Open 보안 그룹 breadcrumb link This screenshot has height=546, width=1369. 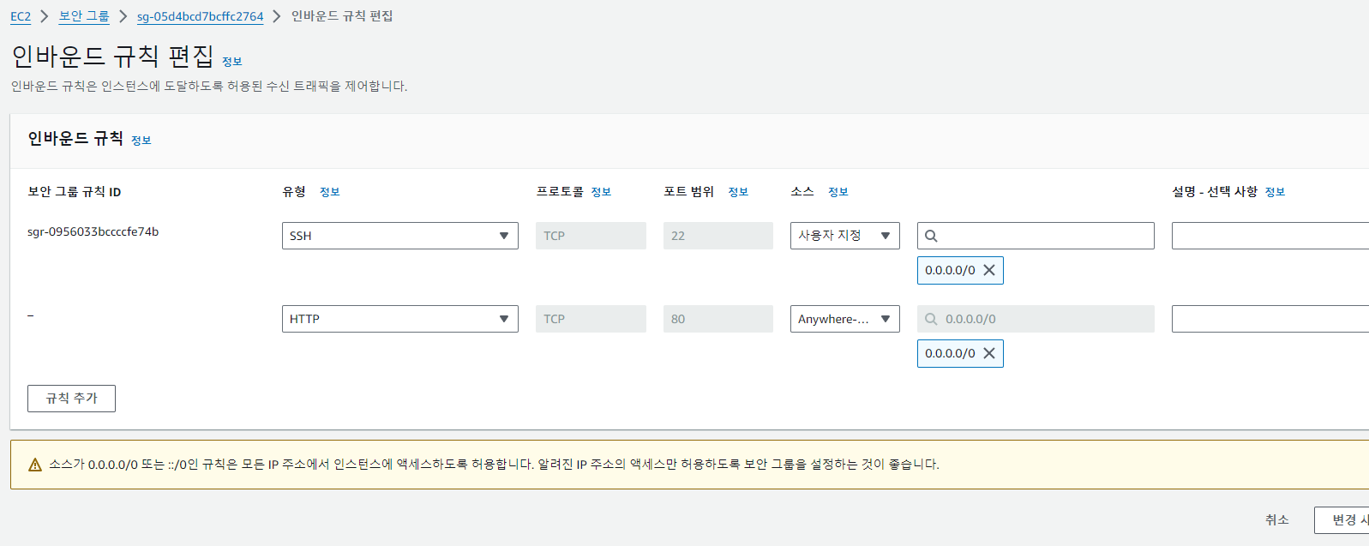[x=84, y=16]
